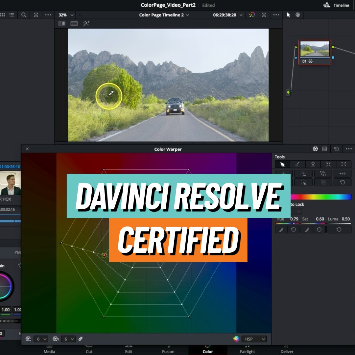355x355 pixels.
Task: Open gallery three-dots options menu at top-left
Action: (48, 15)
